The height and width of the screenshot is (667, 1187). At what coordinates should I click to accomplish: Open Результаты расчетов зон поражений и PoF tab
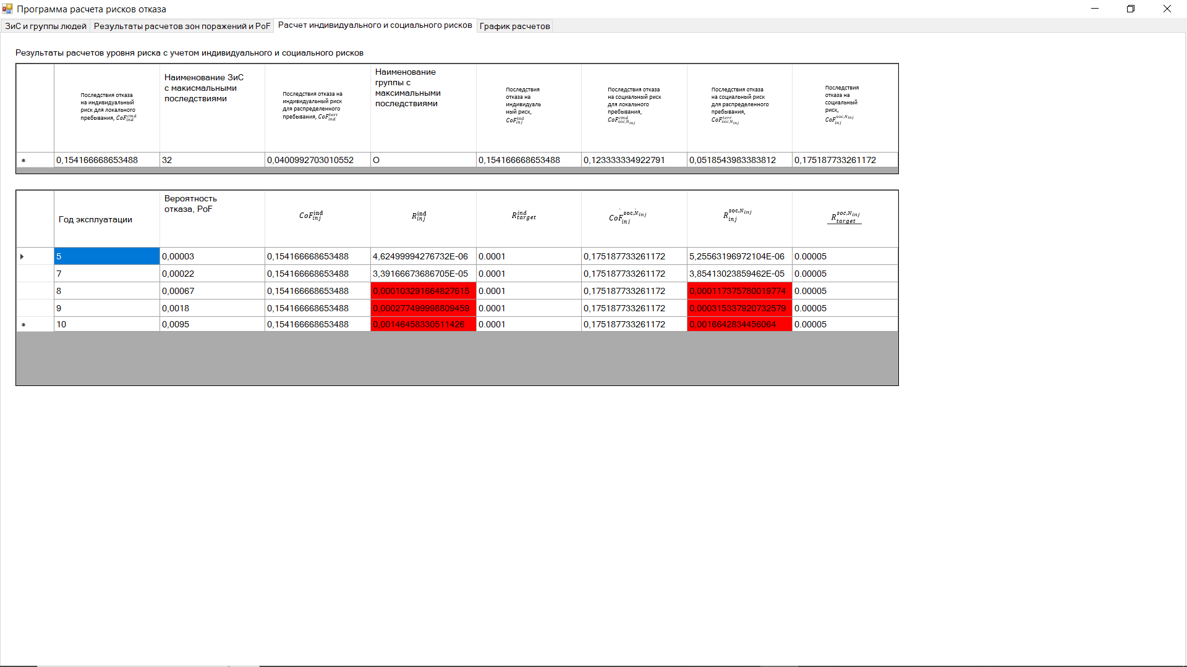pyautogui.click(x=182, y=26)
